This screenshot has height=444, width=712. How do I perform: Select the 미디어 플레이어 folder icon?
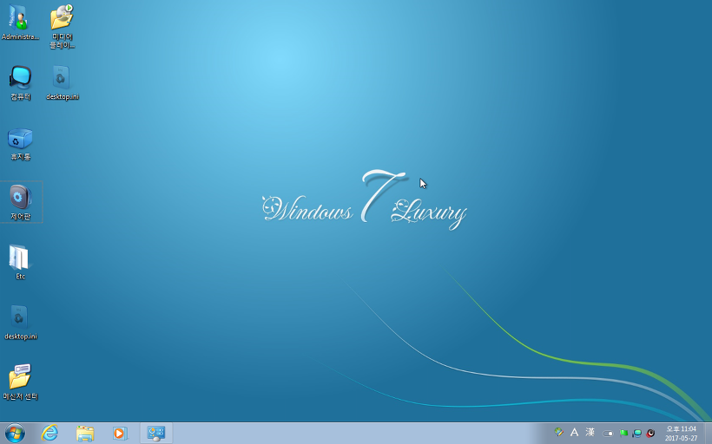coord(63,26)
